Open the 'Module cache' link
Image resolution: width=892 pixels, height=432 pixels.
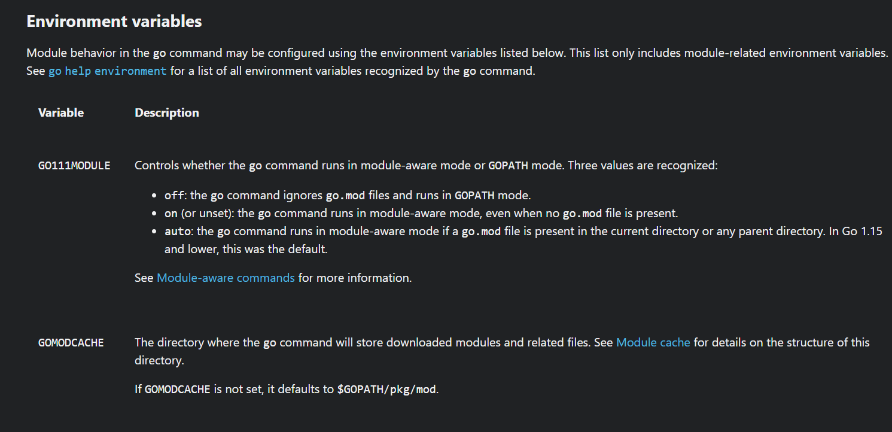(x=653, y=342)
